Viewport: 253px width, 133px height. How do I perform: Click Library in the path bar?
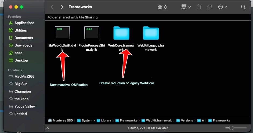click(x=104, y=120)
